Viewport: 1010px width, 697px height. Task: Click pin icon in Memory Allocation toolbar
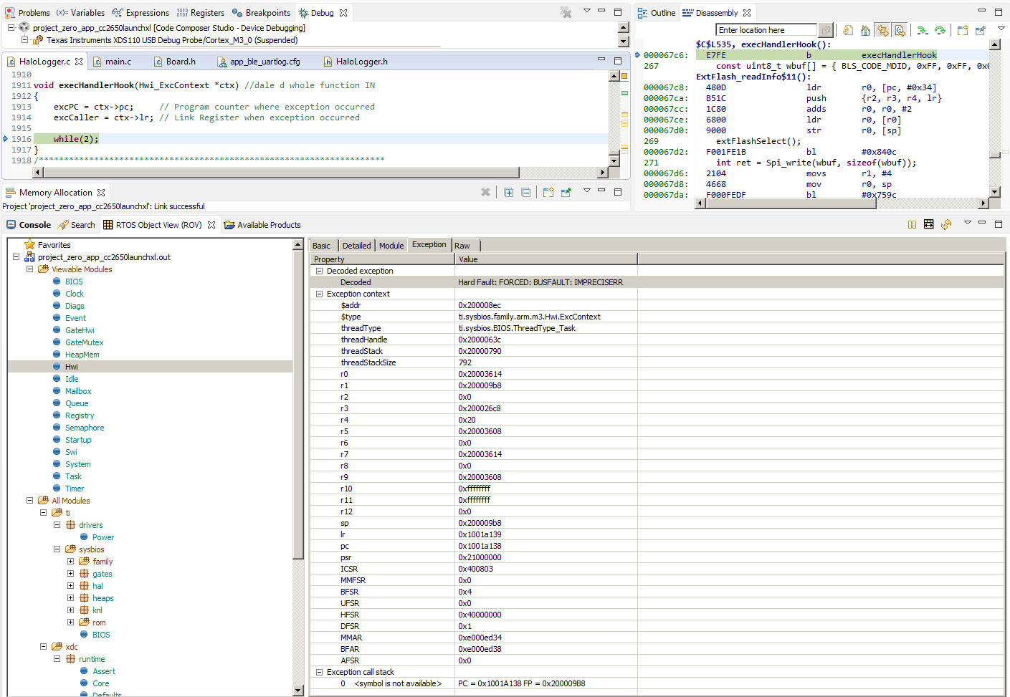566,192
